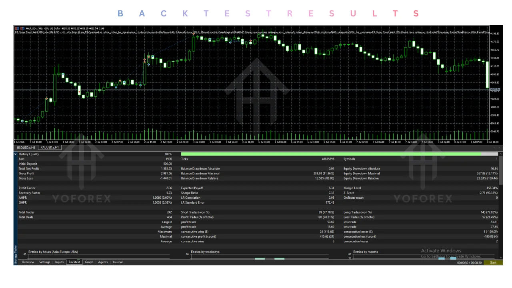Viewport: 512px width, 288px height.
Task: Click the Ticks value 46815896
Action: (328, 159)
